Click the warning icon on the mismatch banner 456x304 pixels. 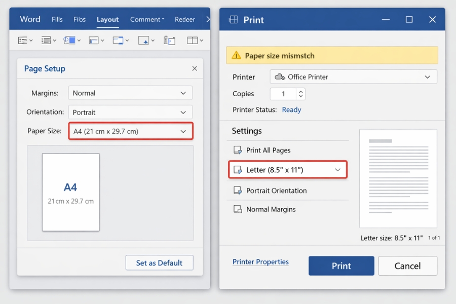[x=236, y=55]
